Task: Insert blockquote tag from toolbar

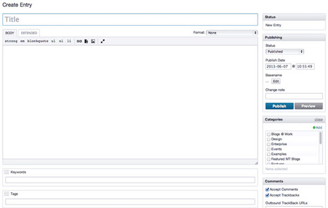Action: (38, 41)
